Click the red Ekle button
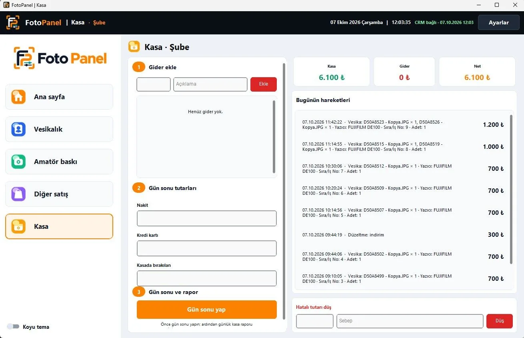This screenshot has height=338, width=524. pos(264,84)
